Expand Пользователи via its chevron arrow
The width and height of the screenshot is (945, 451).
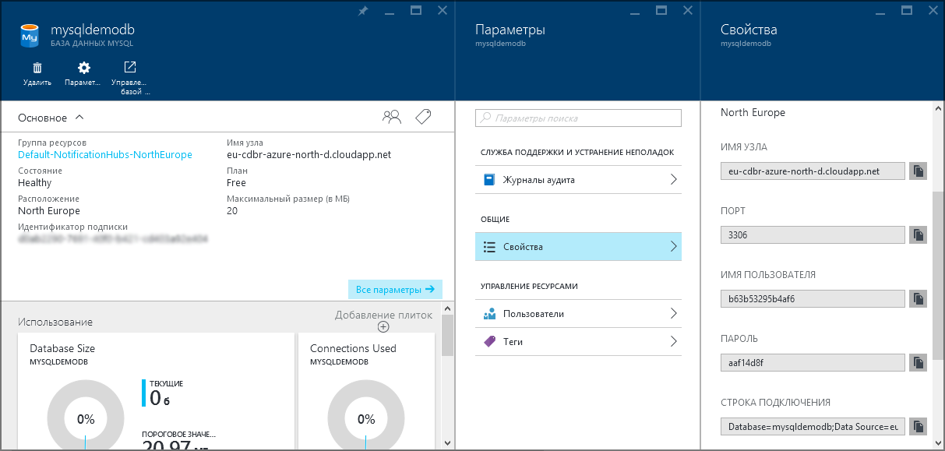pyautogui.click(x=675, y=313)
